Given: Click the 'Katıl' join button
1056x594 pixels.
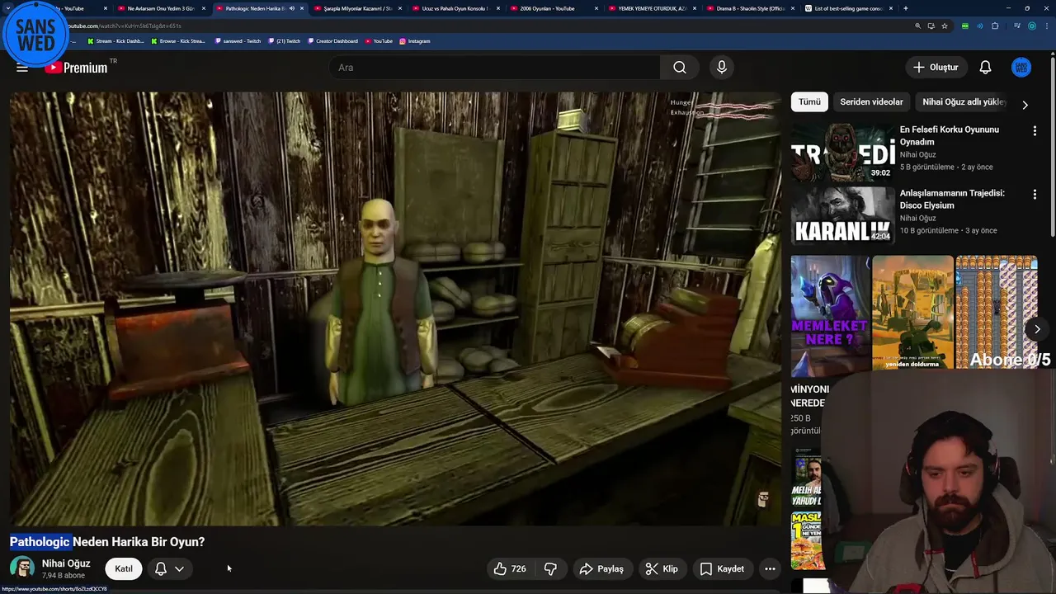Looking at the screenshot, I should 124,568.
